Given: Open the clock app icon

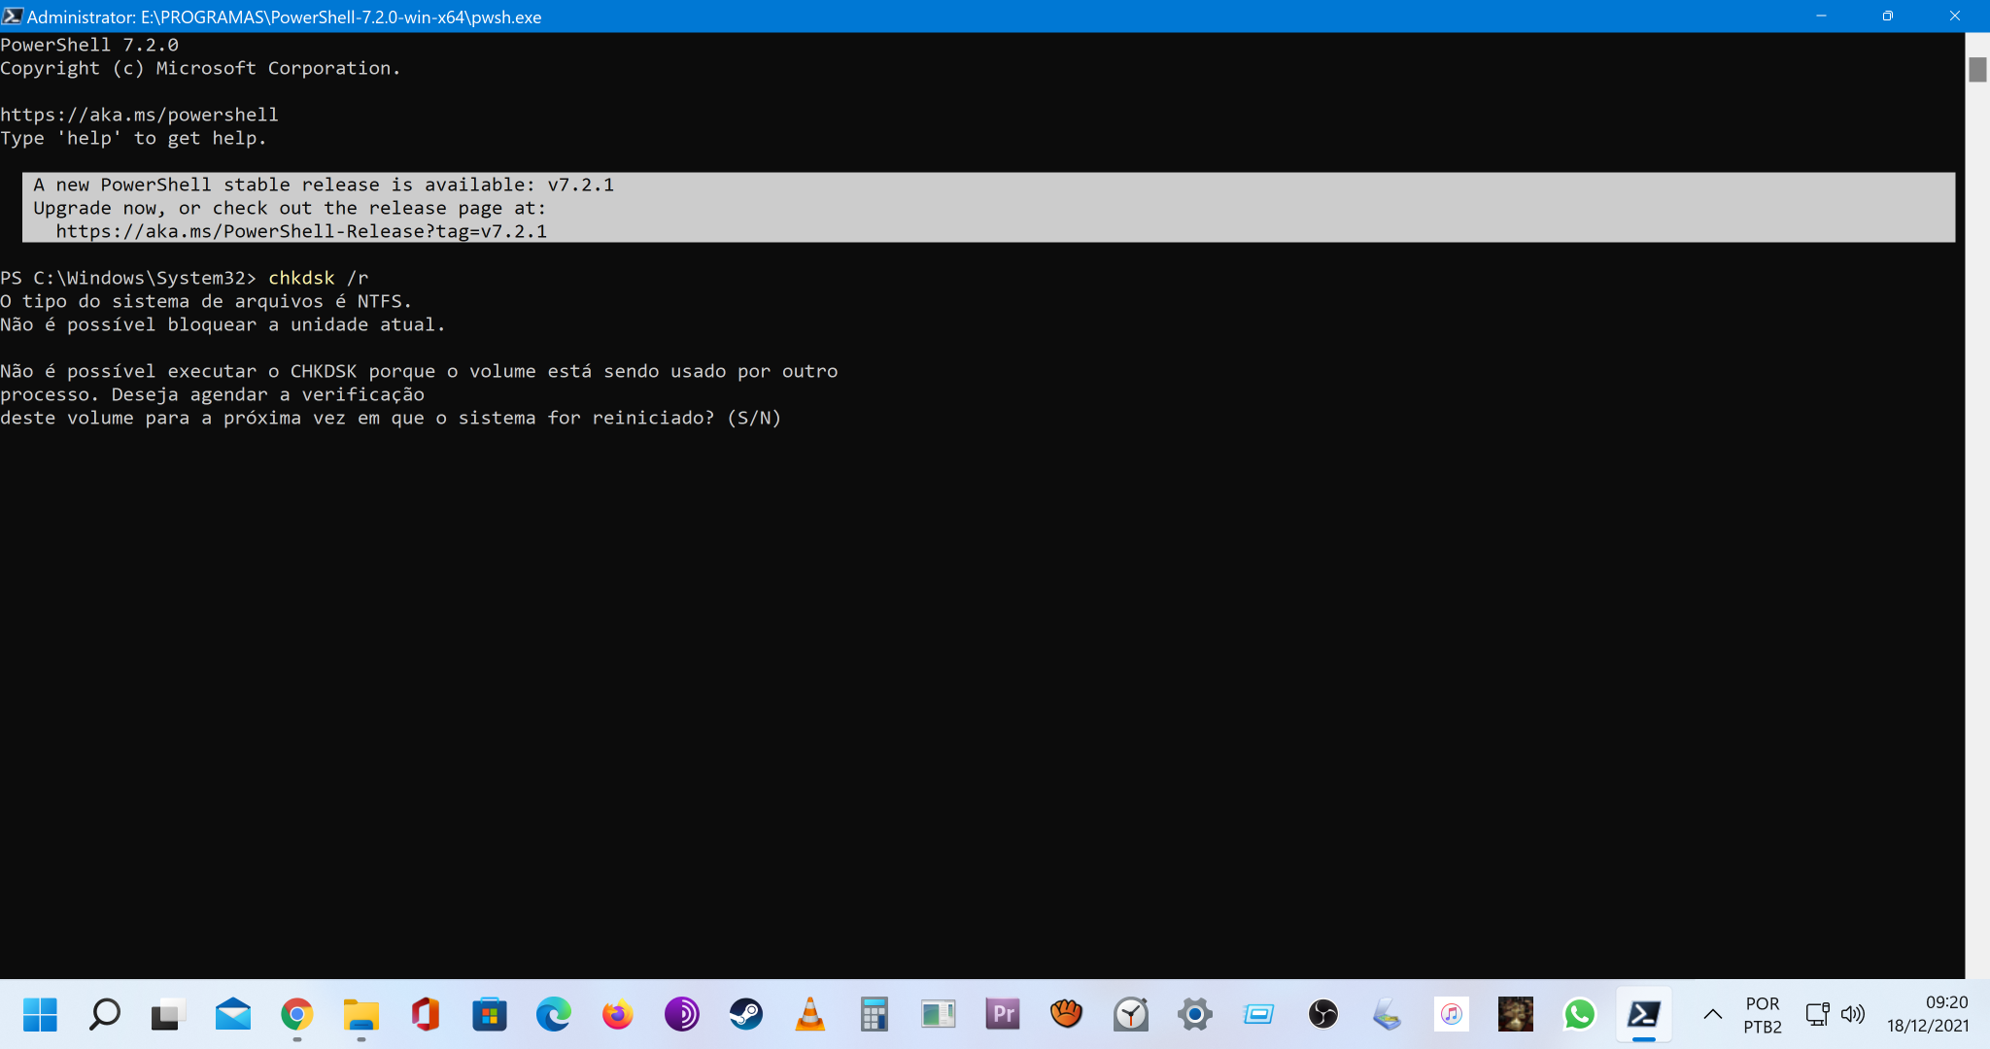Looking at the screenshot, I should click(1130, 1015).
